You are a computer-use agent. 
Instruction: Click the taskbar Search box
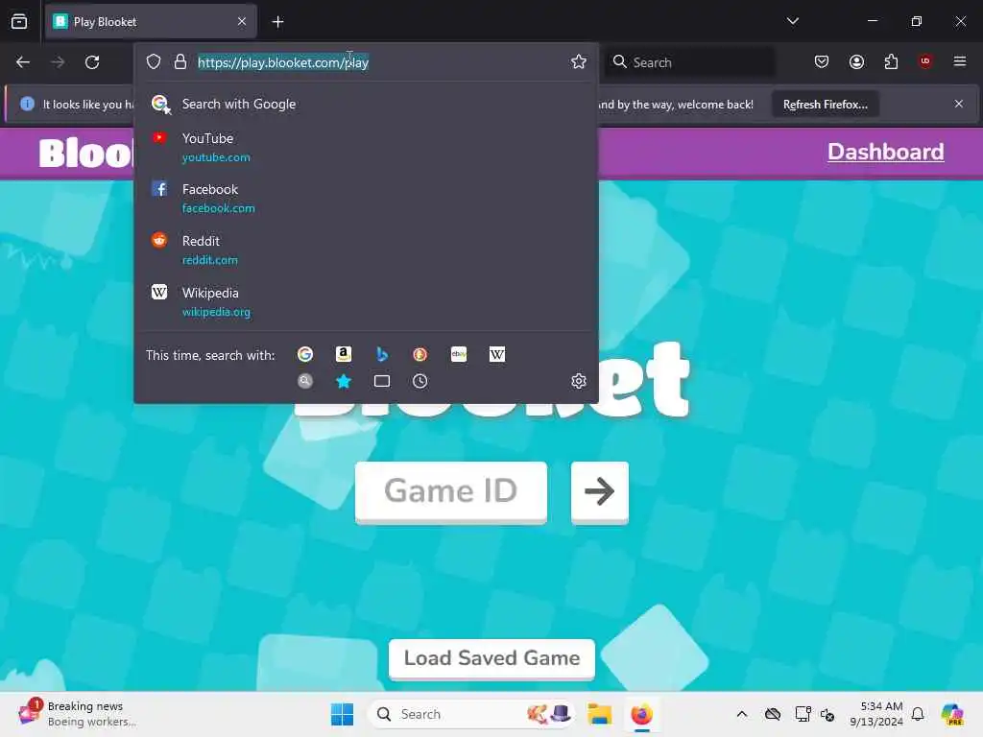click(471, 714)
